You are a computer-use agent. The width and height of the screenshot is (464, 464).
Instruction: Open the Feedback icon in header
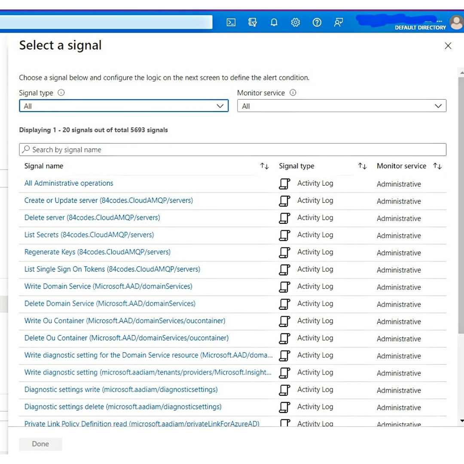(x=339, y=23)
